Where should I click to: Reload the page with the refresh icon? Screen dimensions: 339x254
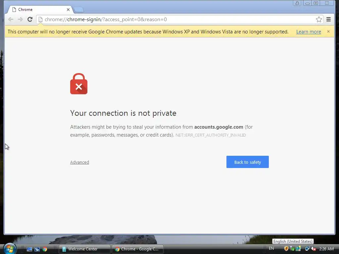tap(30, 20)
